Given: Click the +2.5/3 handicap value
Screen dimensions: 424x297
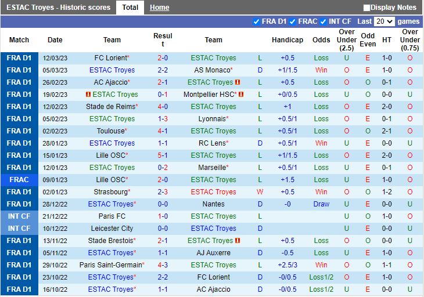Looking at the screenshot, I should 288,265.
